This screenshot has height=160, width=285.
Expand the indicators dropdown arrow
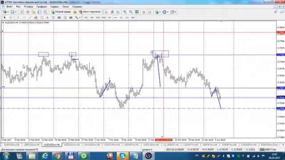pos(160,12)
